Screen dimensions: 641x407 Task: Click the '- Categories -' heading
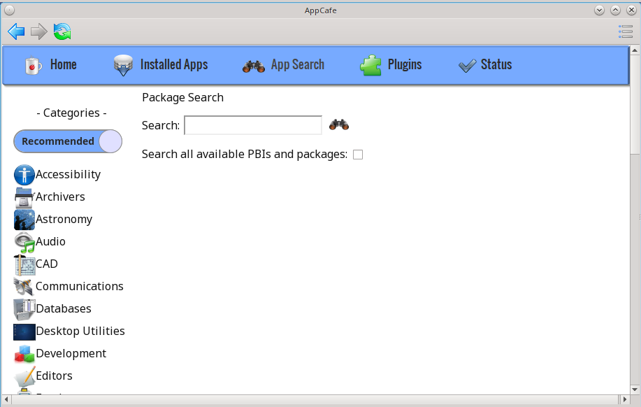[71, 113]
